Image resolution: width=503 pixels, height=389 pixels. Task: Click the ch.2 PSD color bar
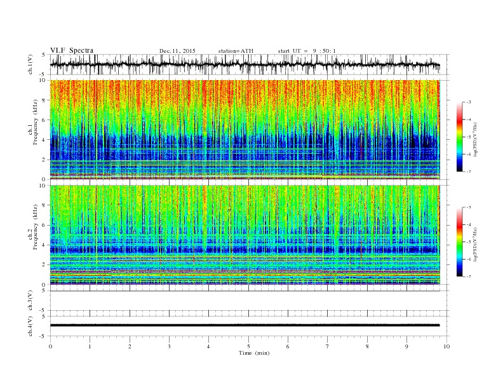coord(459,242)
